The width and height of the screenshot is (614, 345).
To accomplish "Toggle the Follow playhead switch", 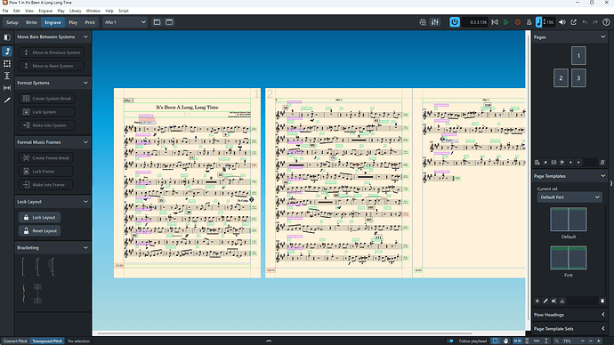I will (x=451, y=341).
